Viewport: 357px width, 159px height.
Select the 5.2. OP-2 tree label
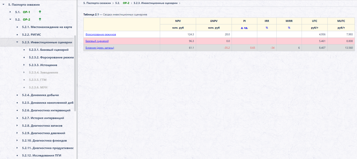[x=23, y=19]
